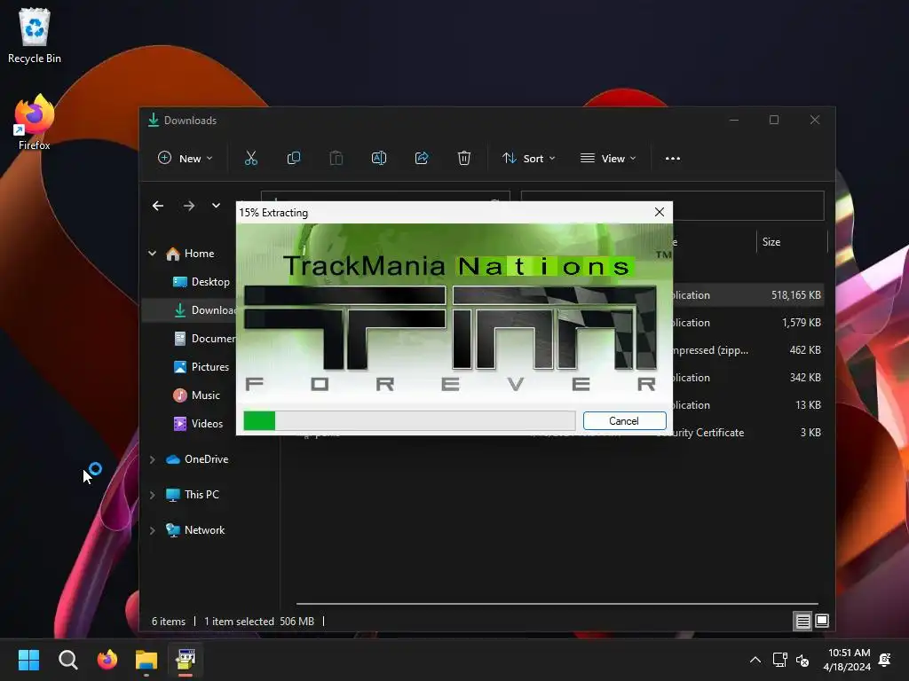Open the Windows Start menu
909x681 pixels.
tap(28, 660)
